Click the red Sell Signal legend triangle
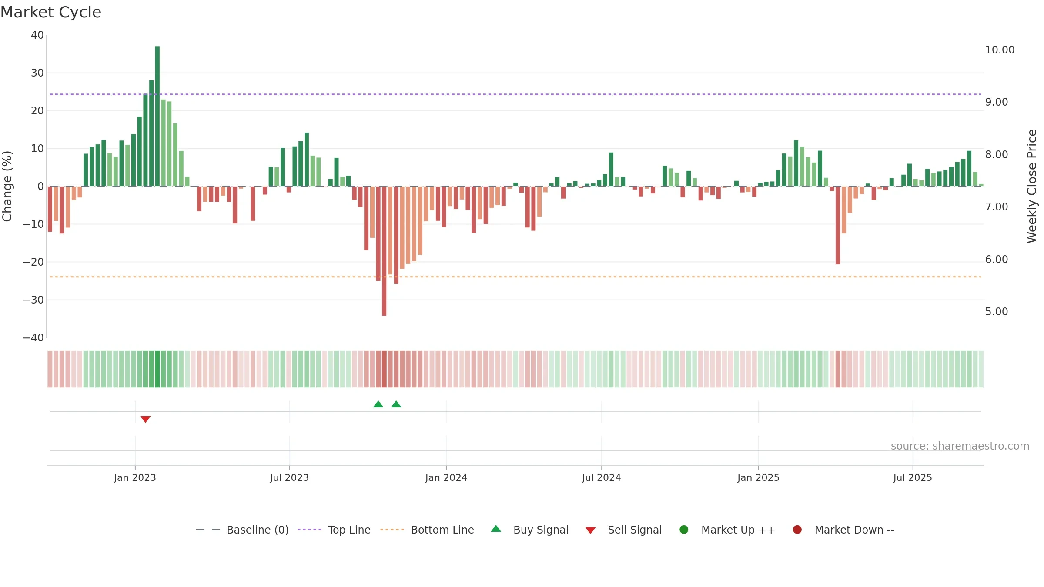Screen dimensions: 1044x587 pyautogui.click(x=590, y=530)
